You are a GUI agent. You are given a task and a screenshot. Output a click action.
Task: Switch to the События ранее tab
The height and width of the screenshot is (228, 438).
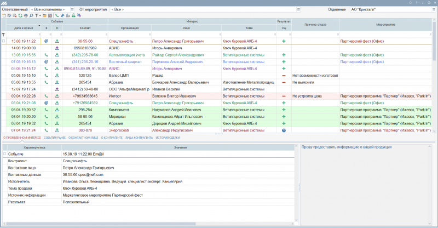55,138
